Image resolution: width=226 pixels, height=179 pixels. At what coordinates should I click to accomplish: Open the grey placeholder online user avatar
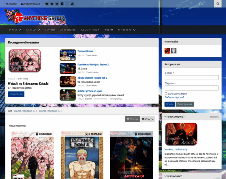pyautogui.click(x=174, y=51)
